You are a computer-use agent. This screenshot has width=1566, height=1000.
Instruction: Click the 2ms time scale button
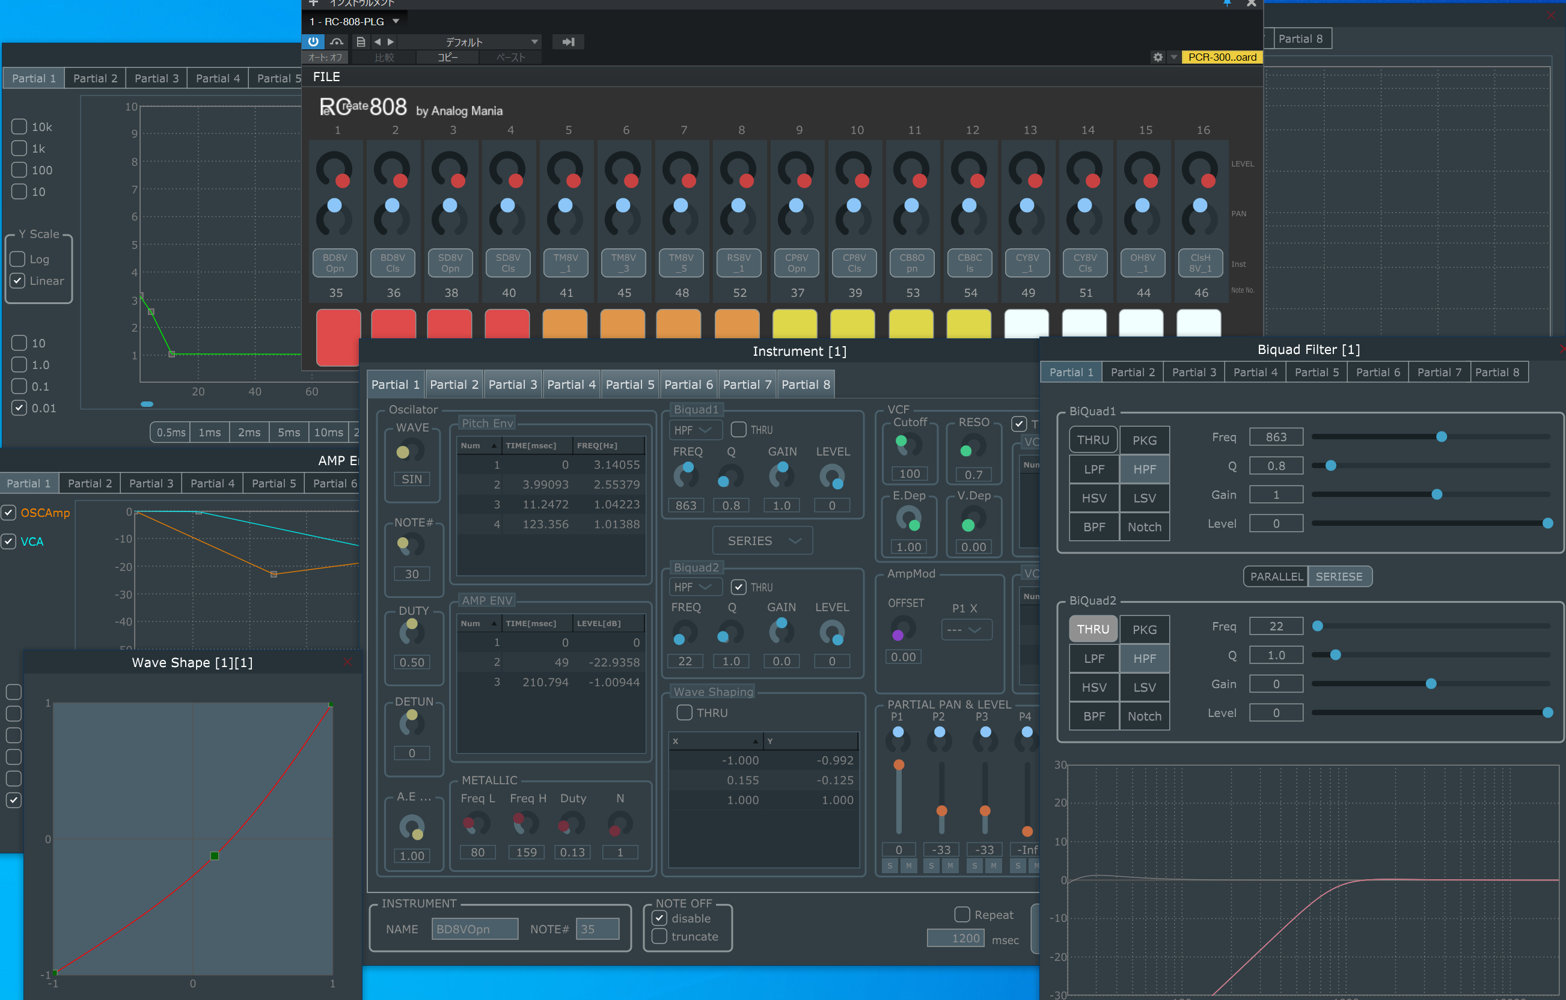pyautogui.click(x=249, y=431)
